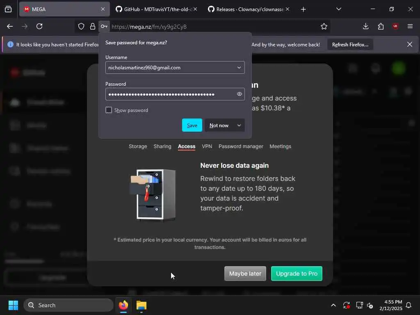Open the Firefox downloads panel
The height and width of the screenshot is (315, 420).
365,26
